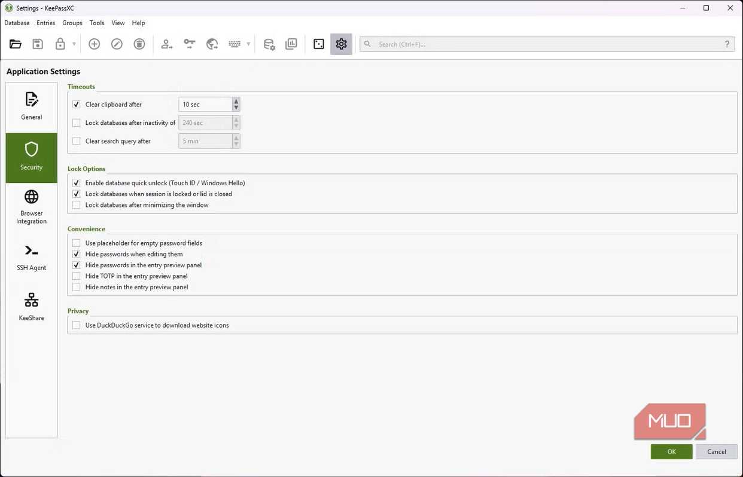This screenshot has height=477, width=743.
Task: Open the Database menu
Action: point(17,23)
